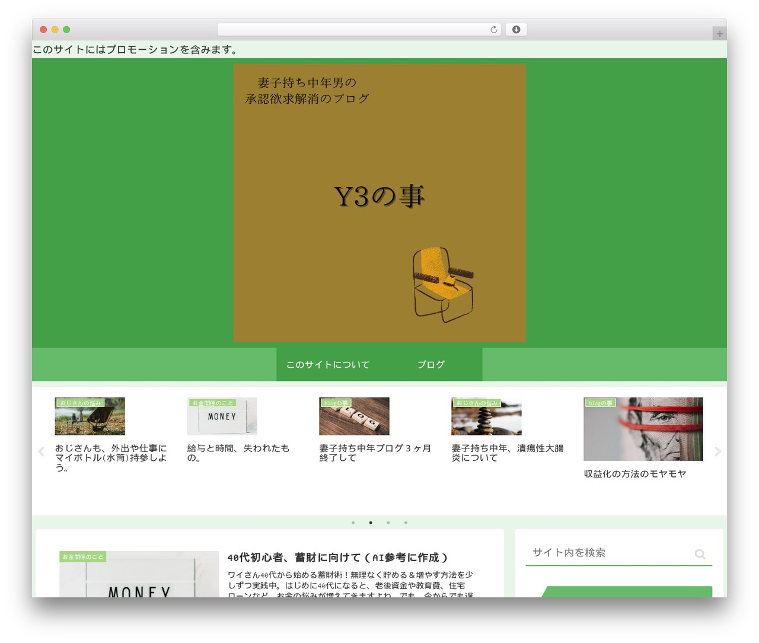Screen dimensions: 759x643
Task: Open article 給与と時間、失われたもの
Action: [238, 453]
